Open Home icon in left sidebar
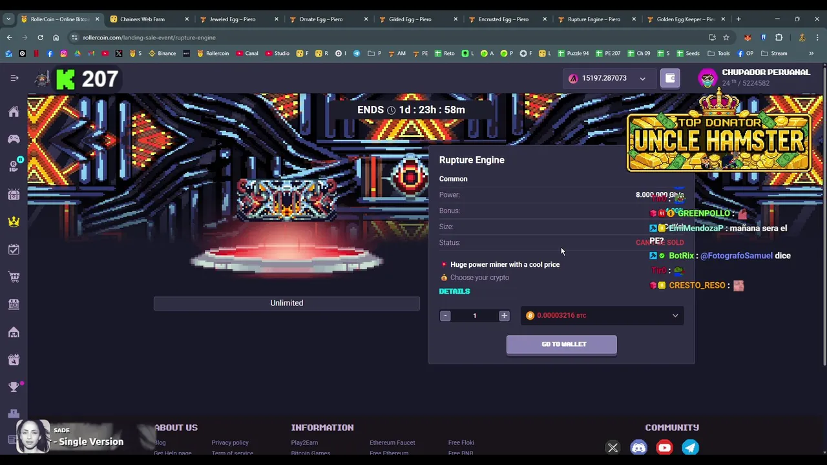 tap(14, 112)
